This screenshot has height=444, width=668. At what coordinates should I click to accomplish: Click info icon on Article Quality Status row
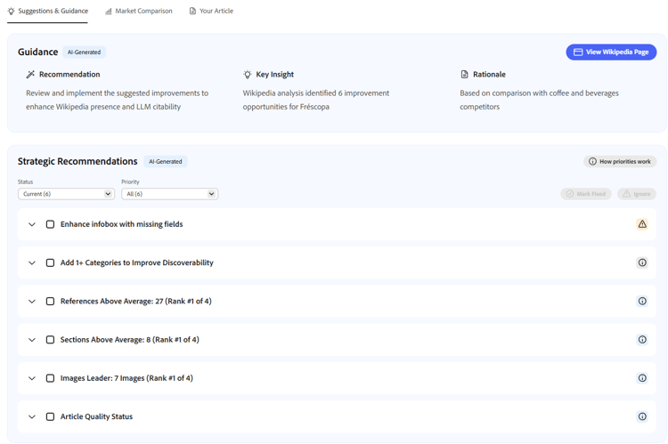[641, 416]
